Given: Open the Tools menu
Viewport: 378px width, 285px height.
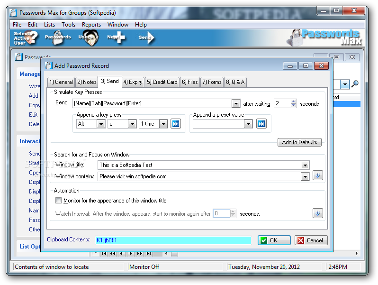Looking at the screenshot, I should pyautogui.click(x=69, y=25).
